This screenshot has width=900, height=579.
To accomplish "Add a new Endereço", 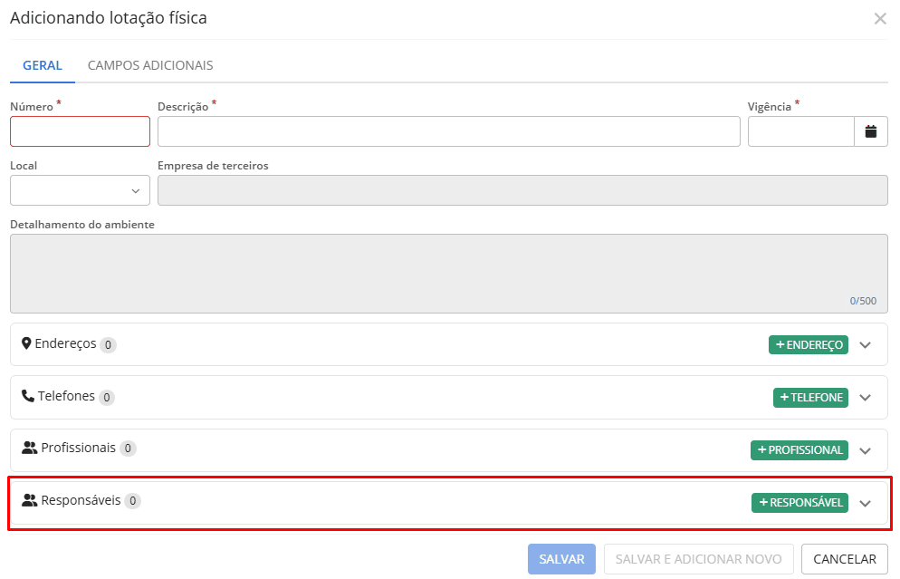I will (808, 344).
